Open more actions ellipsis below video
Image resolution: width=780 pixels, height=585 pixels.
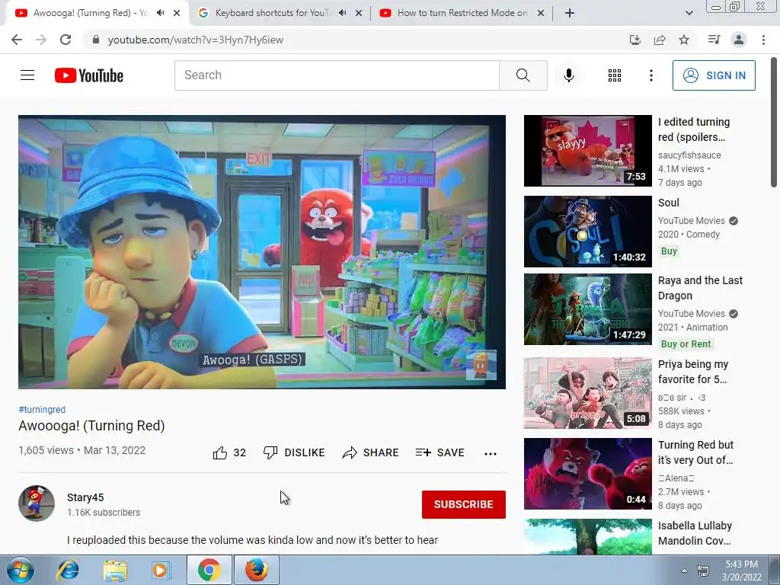pyautogui.click(x=491, y=454)
